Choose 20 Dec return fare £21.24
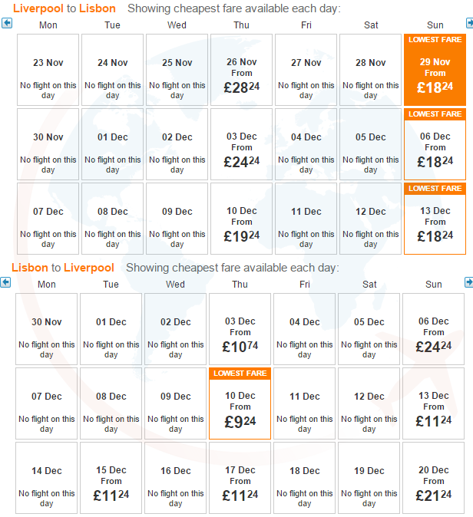The height and width of the screenshot is (517, 473). tap(433, 478)
